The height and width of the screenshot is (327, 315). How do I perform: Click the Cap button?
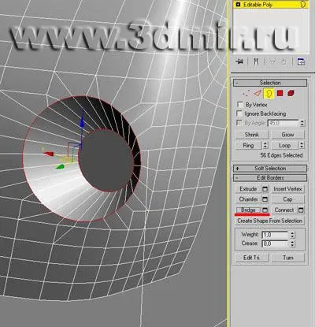287,199
